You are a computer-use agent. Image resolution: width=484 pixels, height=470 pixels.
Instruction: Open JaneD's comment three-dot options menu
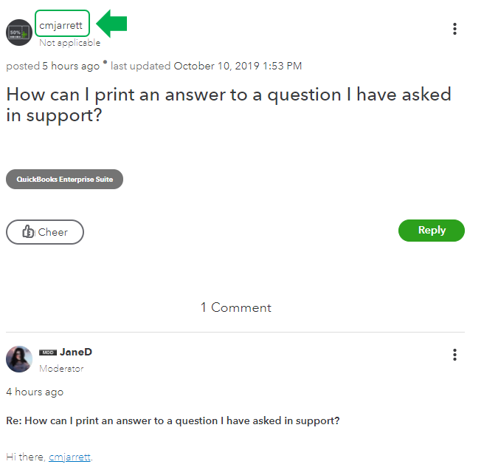pos(454,355)
